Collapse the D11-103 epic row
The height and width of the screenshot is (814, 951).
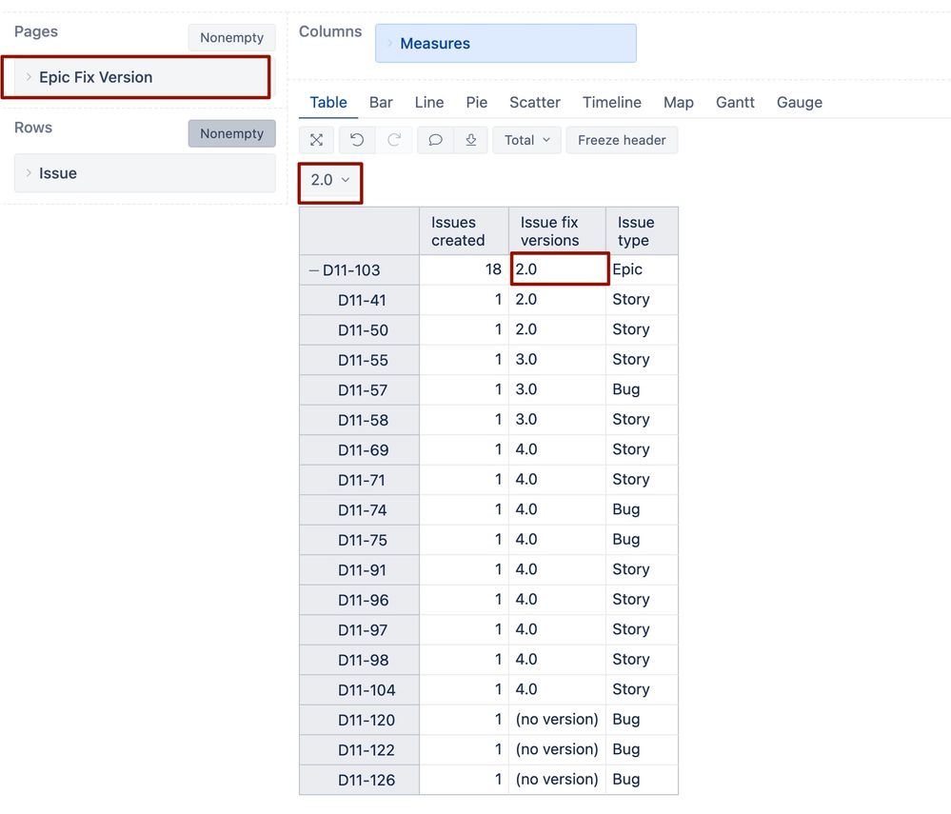(313, 270)
